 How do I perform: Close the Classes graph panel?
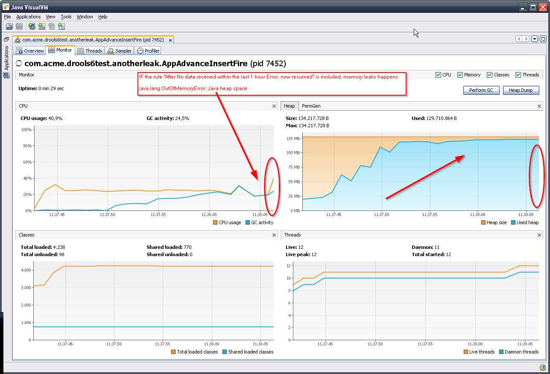pyautogui.click(x=274, y=235)
